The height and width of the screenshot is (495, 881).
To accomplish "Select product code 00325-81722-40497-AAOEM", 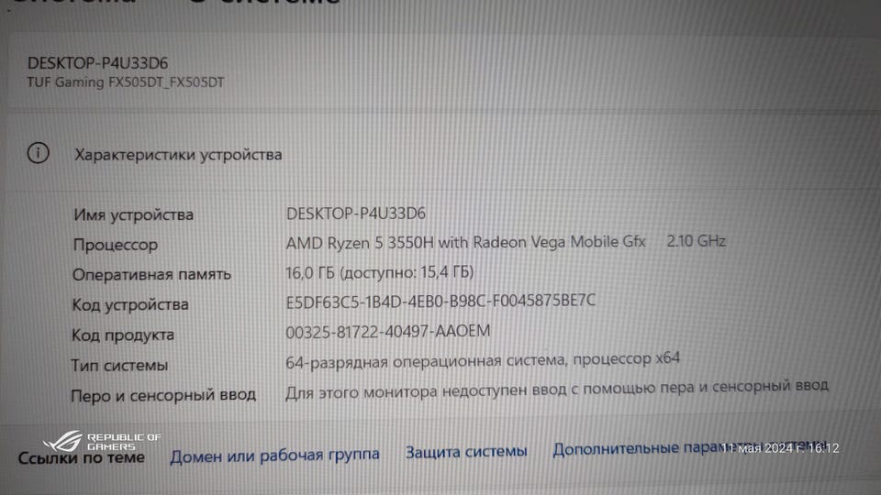I will pos(387,331).
